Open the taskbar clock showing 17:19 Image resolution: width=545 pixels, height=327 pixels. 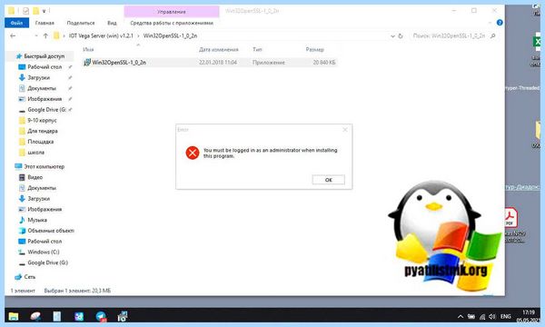(528, 316)
